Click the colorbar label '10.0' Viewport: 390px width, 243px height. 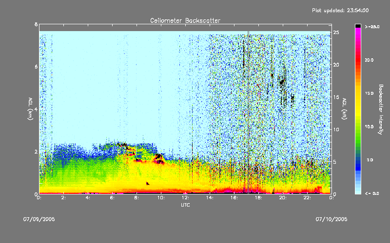pos(369,127)
